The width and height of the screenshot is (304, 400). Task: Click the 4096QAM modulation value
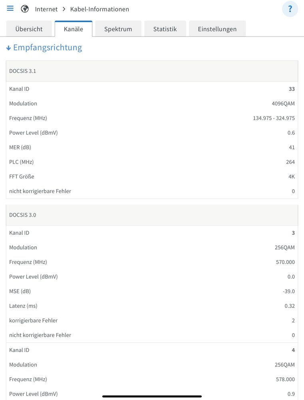[x=283, y=103]
